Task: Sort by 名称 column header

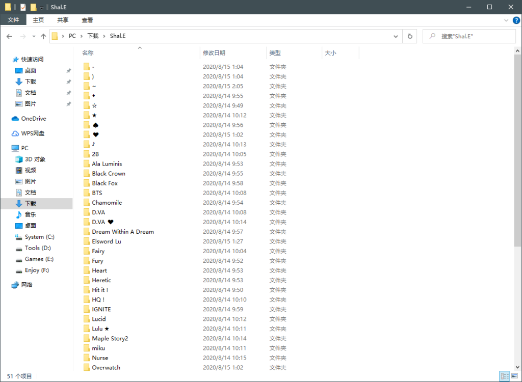Action: pyautogui.click(x=88, y=53)
